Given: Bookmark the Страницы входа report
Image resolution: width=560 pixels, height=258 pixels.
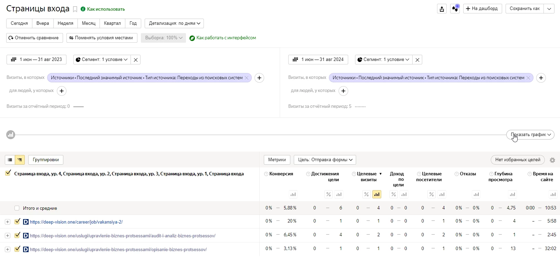Looking at the screenshot, I should [75, 9].
